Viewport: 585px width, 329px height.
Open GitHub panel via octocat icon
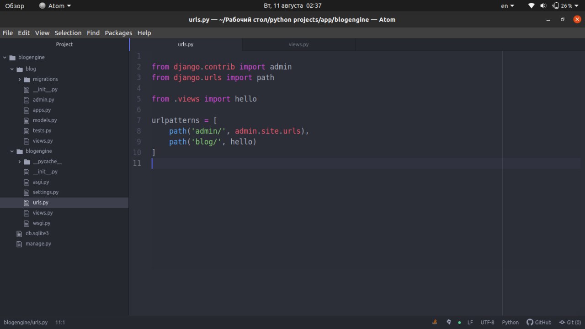click(530, 322)
